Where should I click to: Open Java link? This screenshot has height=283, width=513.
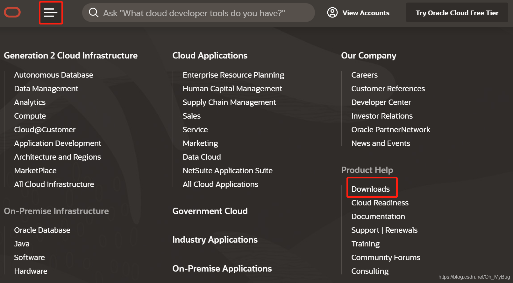[22, 244]
